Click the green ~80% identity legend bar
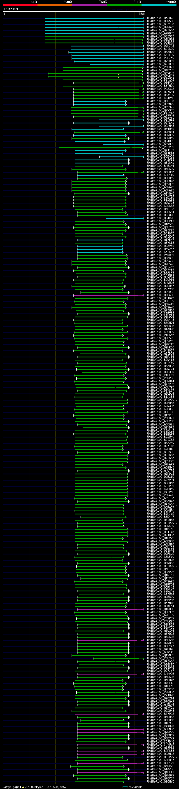This screenshot has width=179, height=789. [x=124, y=5]
